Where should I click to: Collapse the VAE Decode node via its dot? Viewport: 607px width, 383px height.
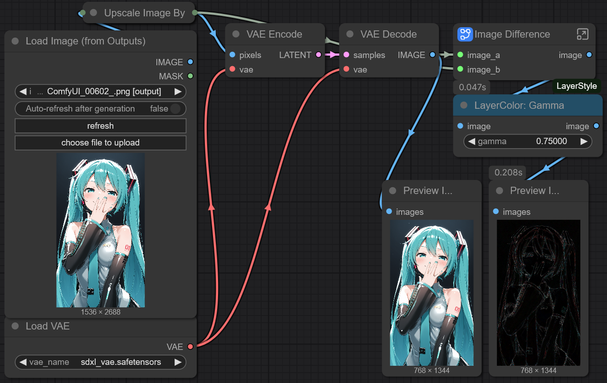pyautogui.click(x=350, y=34)
